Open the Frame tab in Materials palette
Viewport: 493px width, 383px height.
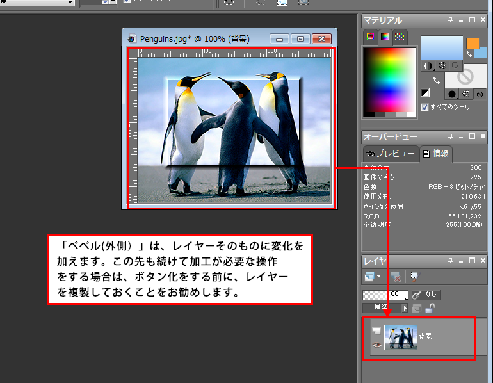[370, 37]
